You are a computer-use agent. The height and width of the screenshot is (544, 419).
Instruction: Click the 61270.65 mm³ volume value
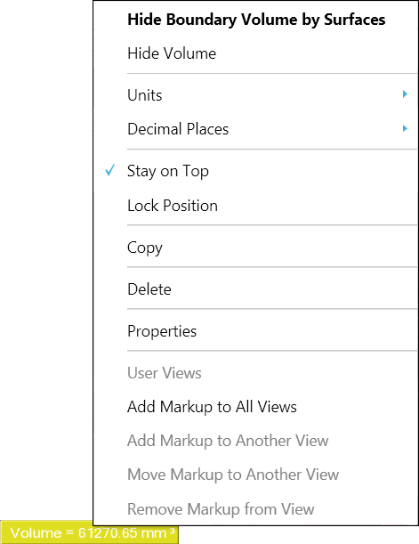[x=126, y=533]
